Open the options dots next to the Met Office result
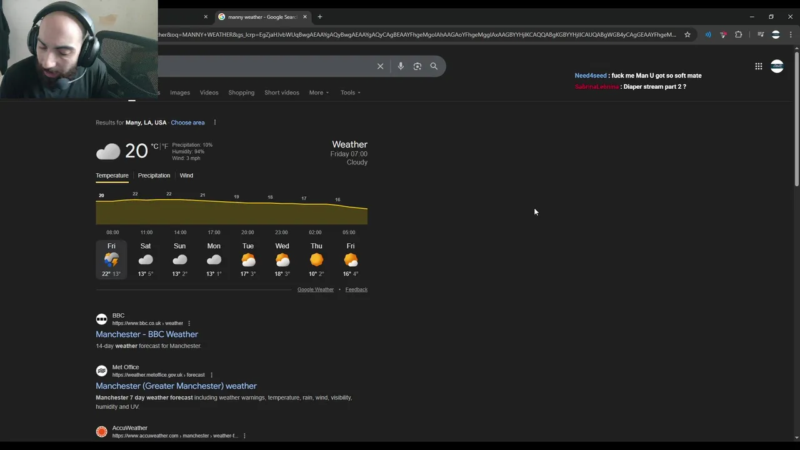Viewport: 800px width, 450px height. click(x=211, y=375)
